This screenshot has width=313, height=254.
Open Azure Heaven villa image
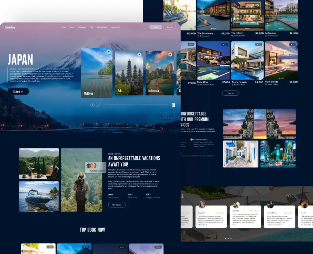click(x=247, y=61)
